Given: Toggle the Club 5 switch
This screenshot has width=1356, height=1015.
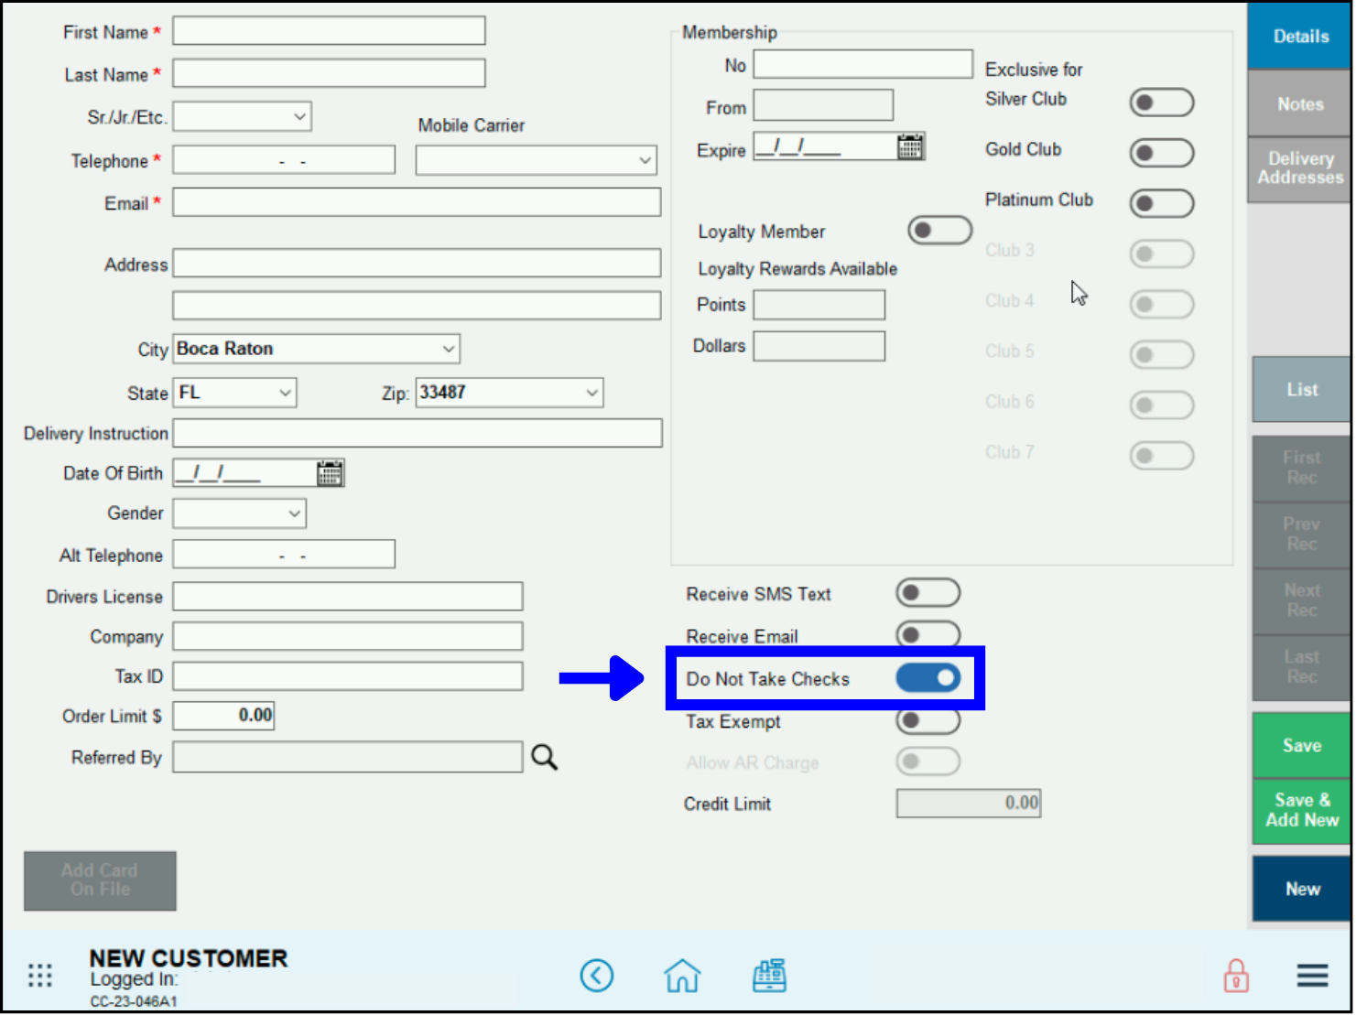Looking at the screenshot, I should 1161,354.
